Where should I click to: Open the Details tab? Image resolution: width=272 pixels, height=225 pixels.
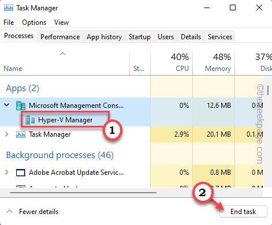191,37
